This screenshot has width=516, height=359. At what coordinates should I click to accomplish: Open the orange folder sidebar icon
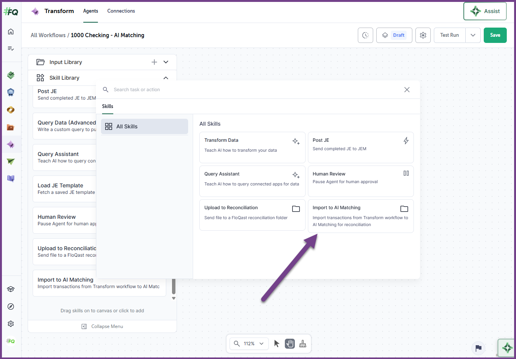tap(11, 127)
